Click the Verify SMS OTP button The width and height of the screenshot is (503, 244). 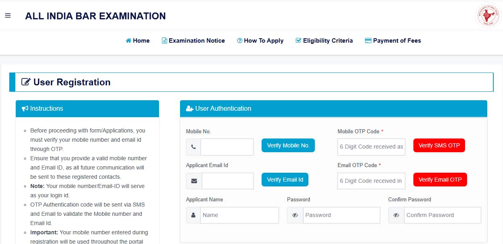pos(439,145)
